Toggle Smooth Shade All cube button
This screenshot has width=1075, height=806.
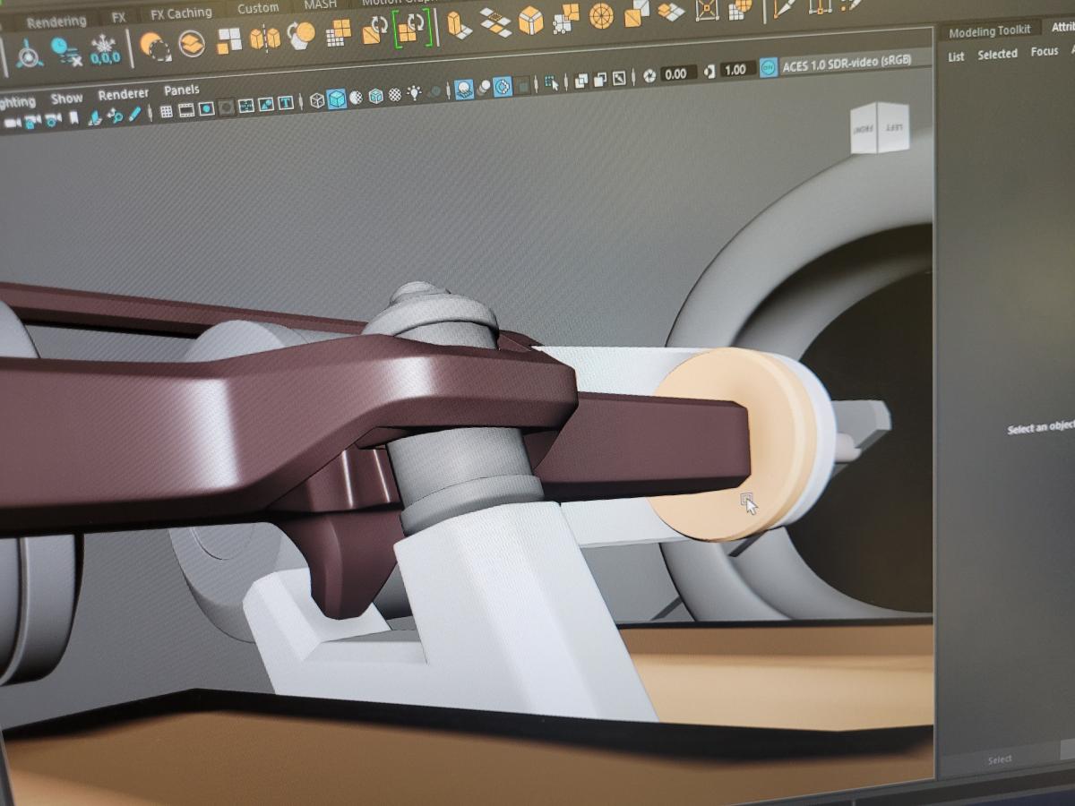point(337,99)
